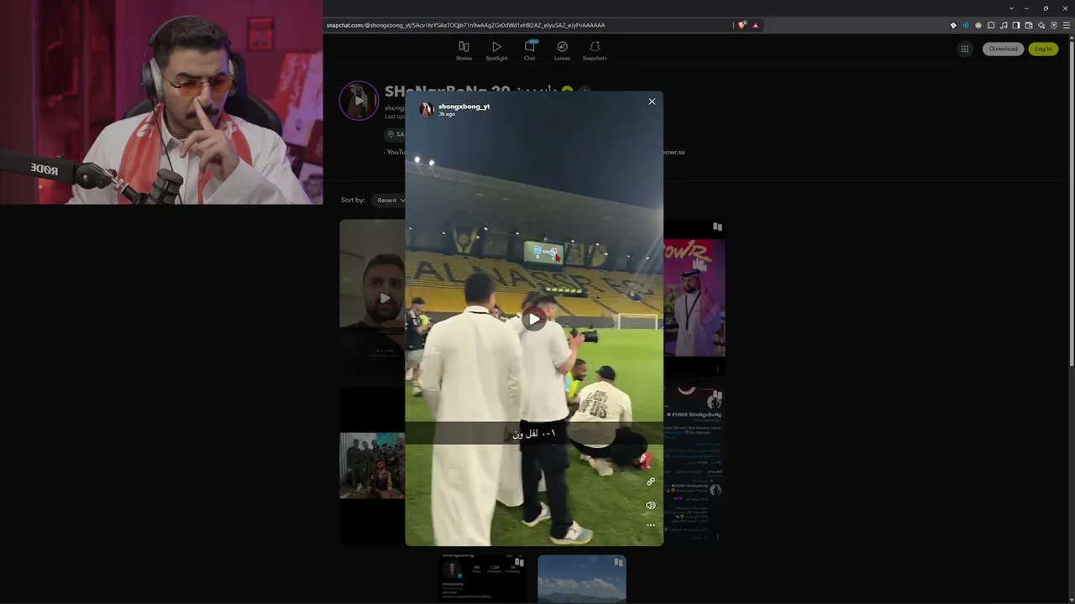Open the man's face video thumbnail

(x=372, y=297)
